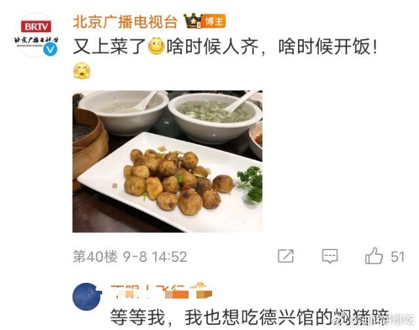Click the orange 博主 badge
The height and width of the screenshot is (330, 419).
pos(215,22)
